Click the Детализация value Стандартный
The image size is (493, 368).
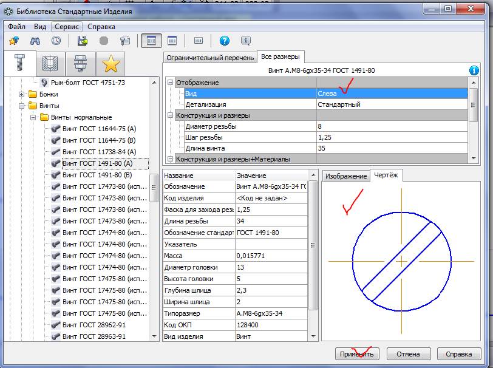392,104
